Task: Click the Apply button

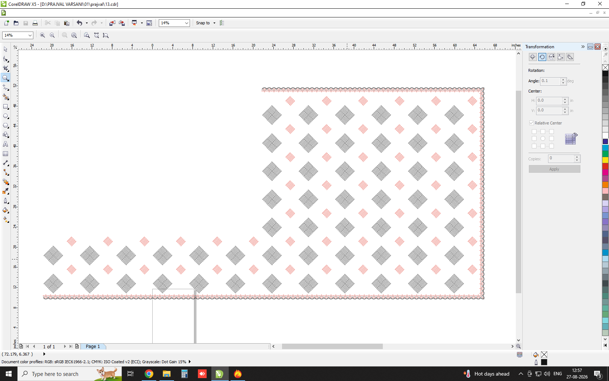Action: click(x=554, y=169)
